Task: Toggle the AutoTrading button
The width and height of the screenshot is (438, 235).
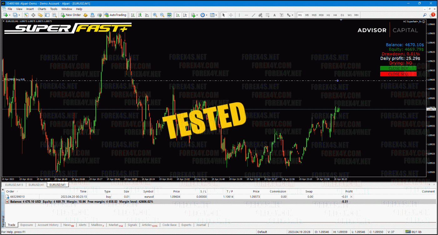Action: point(115,15)
